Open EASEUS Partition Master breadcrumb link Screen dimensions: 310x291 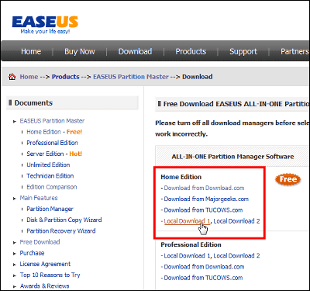pos(131,77)
